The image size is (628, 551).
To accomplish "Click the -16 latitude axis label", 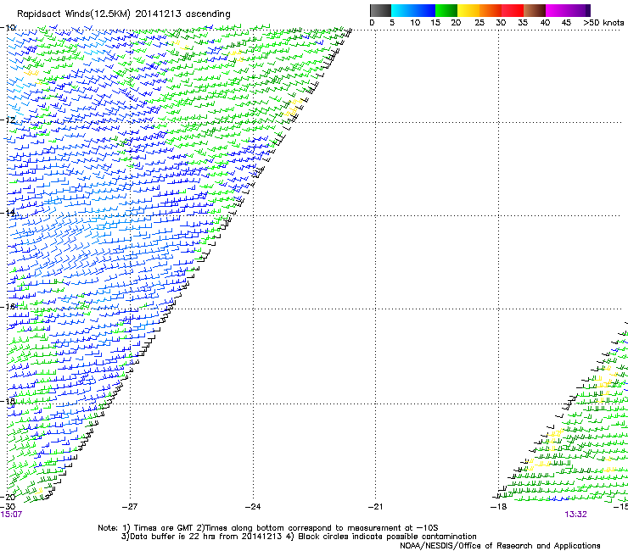I will (8, 307).
